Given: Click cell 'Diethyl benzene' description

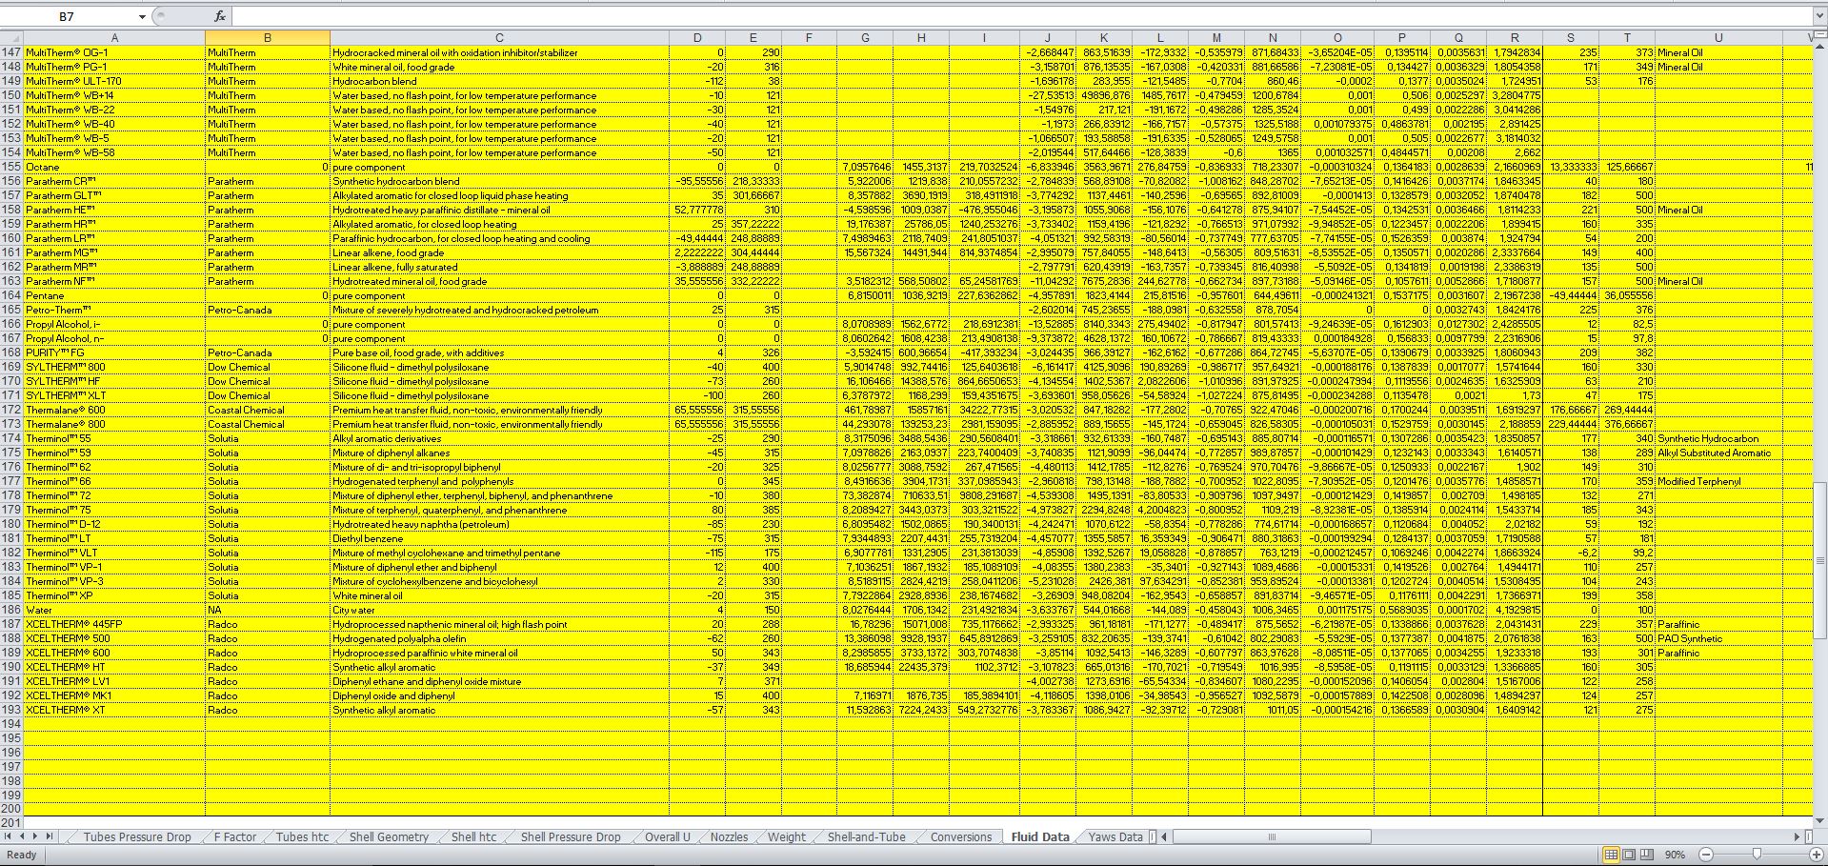Looking at the screenshot, I should [x=499, y=538].
